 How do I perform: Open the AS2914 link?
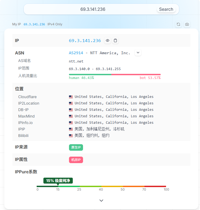(x=76, y=53)
